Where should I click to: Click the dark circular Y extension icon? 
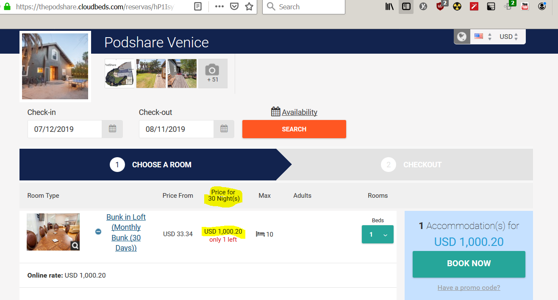pos(423,6)
